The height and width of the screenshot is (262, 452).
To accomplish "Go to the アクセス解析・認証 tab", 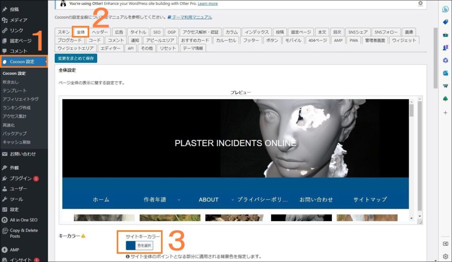I will point(200,32).
